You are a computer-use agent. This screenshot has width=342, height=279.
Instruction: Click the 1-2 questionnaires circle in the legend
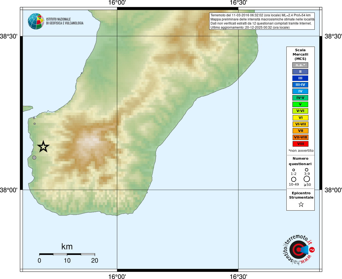[x=294, y=170]
